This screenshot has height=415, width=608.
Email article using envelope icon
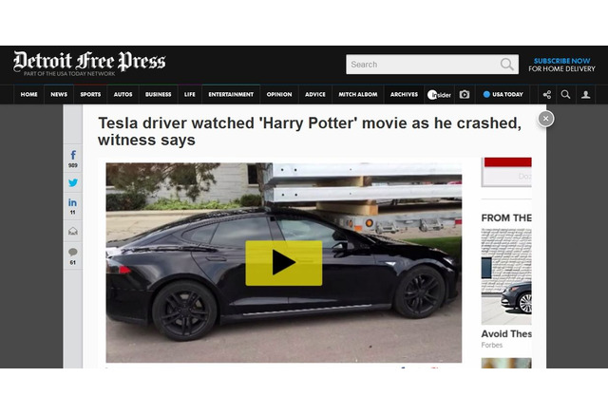[x=73, y=232]
